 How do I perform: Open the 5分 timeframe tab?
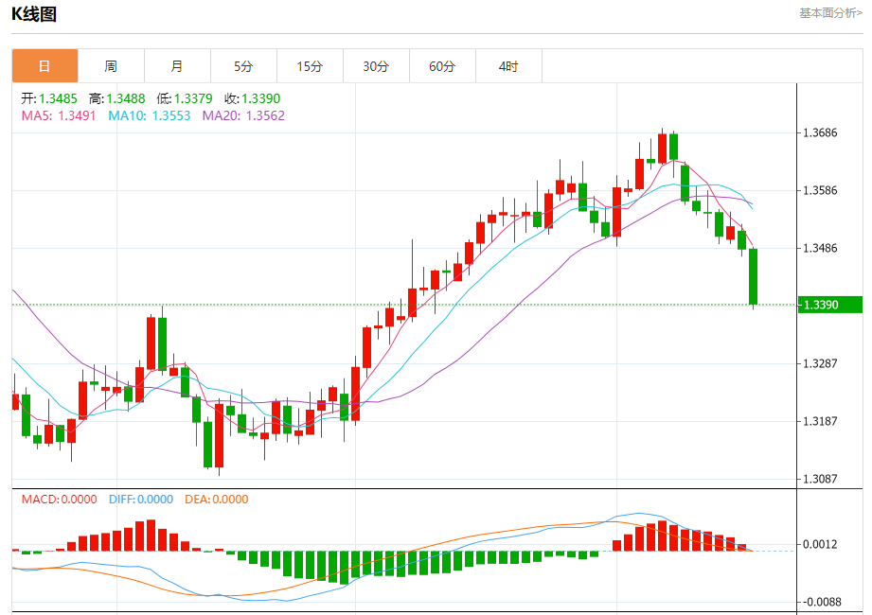[243, 66]
